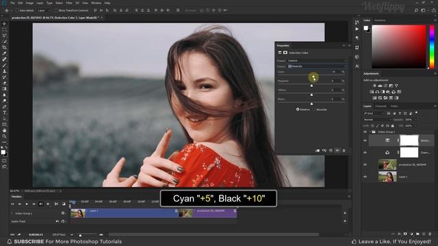Click the view previous state icon in Properties
Viewport: 438px width, 246px height.
click(324, 150)
